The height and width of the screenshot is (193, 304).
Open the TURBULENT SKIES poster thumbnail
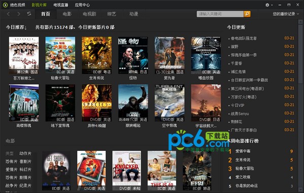click(170, 103)
